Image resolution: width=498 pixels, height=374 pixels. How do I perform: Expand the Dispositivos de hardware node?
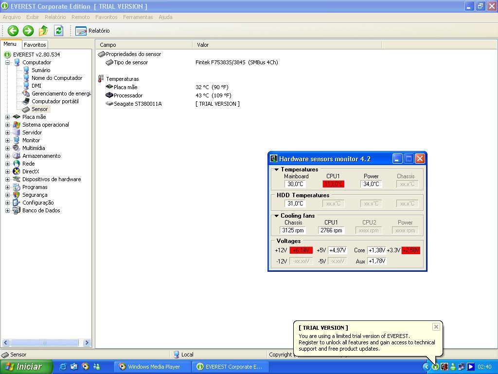[x=7, y=179]
